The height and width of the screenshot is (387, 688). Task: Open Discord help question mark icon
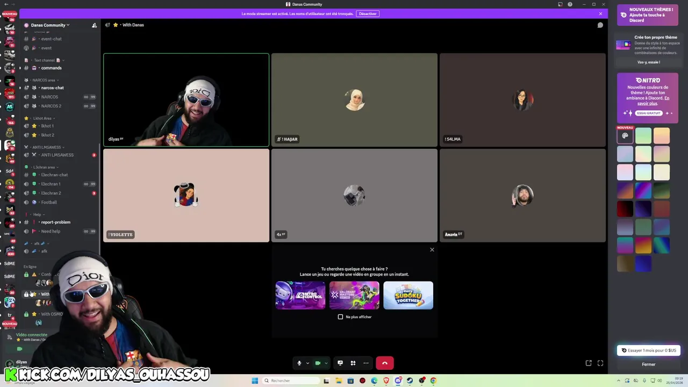click(570, 4)
